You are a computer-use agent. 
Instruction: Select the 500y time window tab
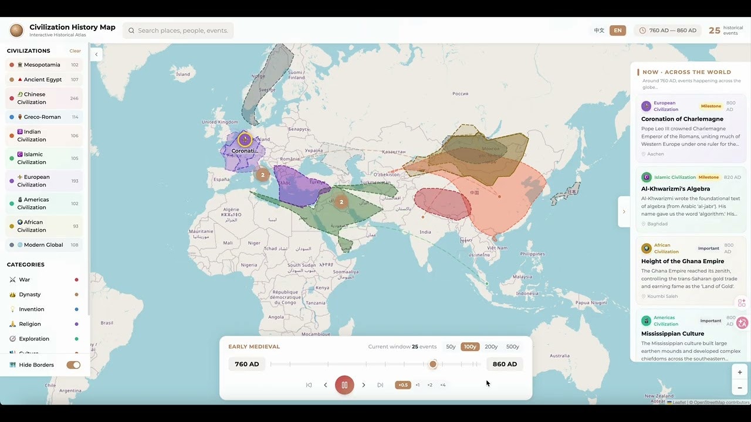click(512, 346)
